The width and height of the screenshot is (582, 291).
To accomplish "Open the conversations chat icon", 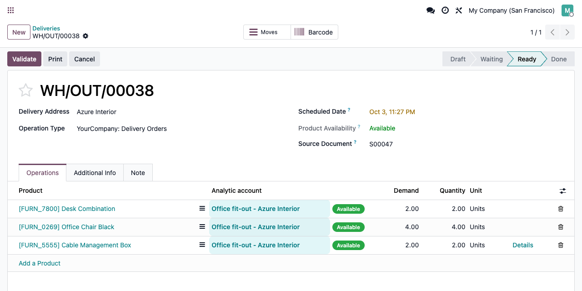I will pos(431,10).
